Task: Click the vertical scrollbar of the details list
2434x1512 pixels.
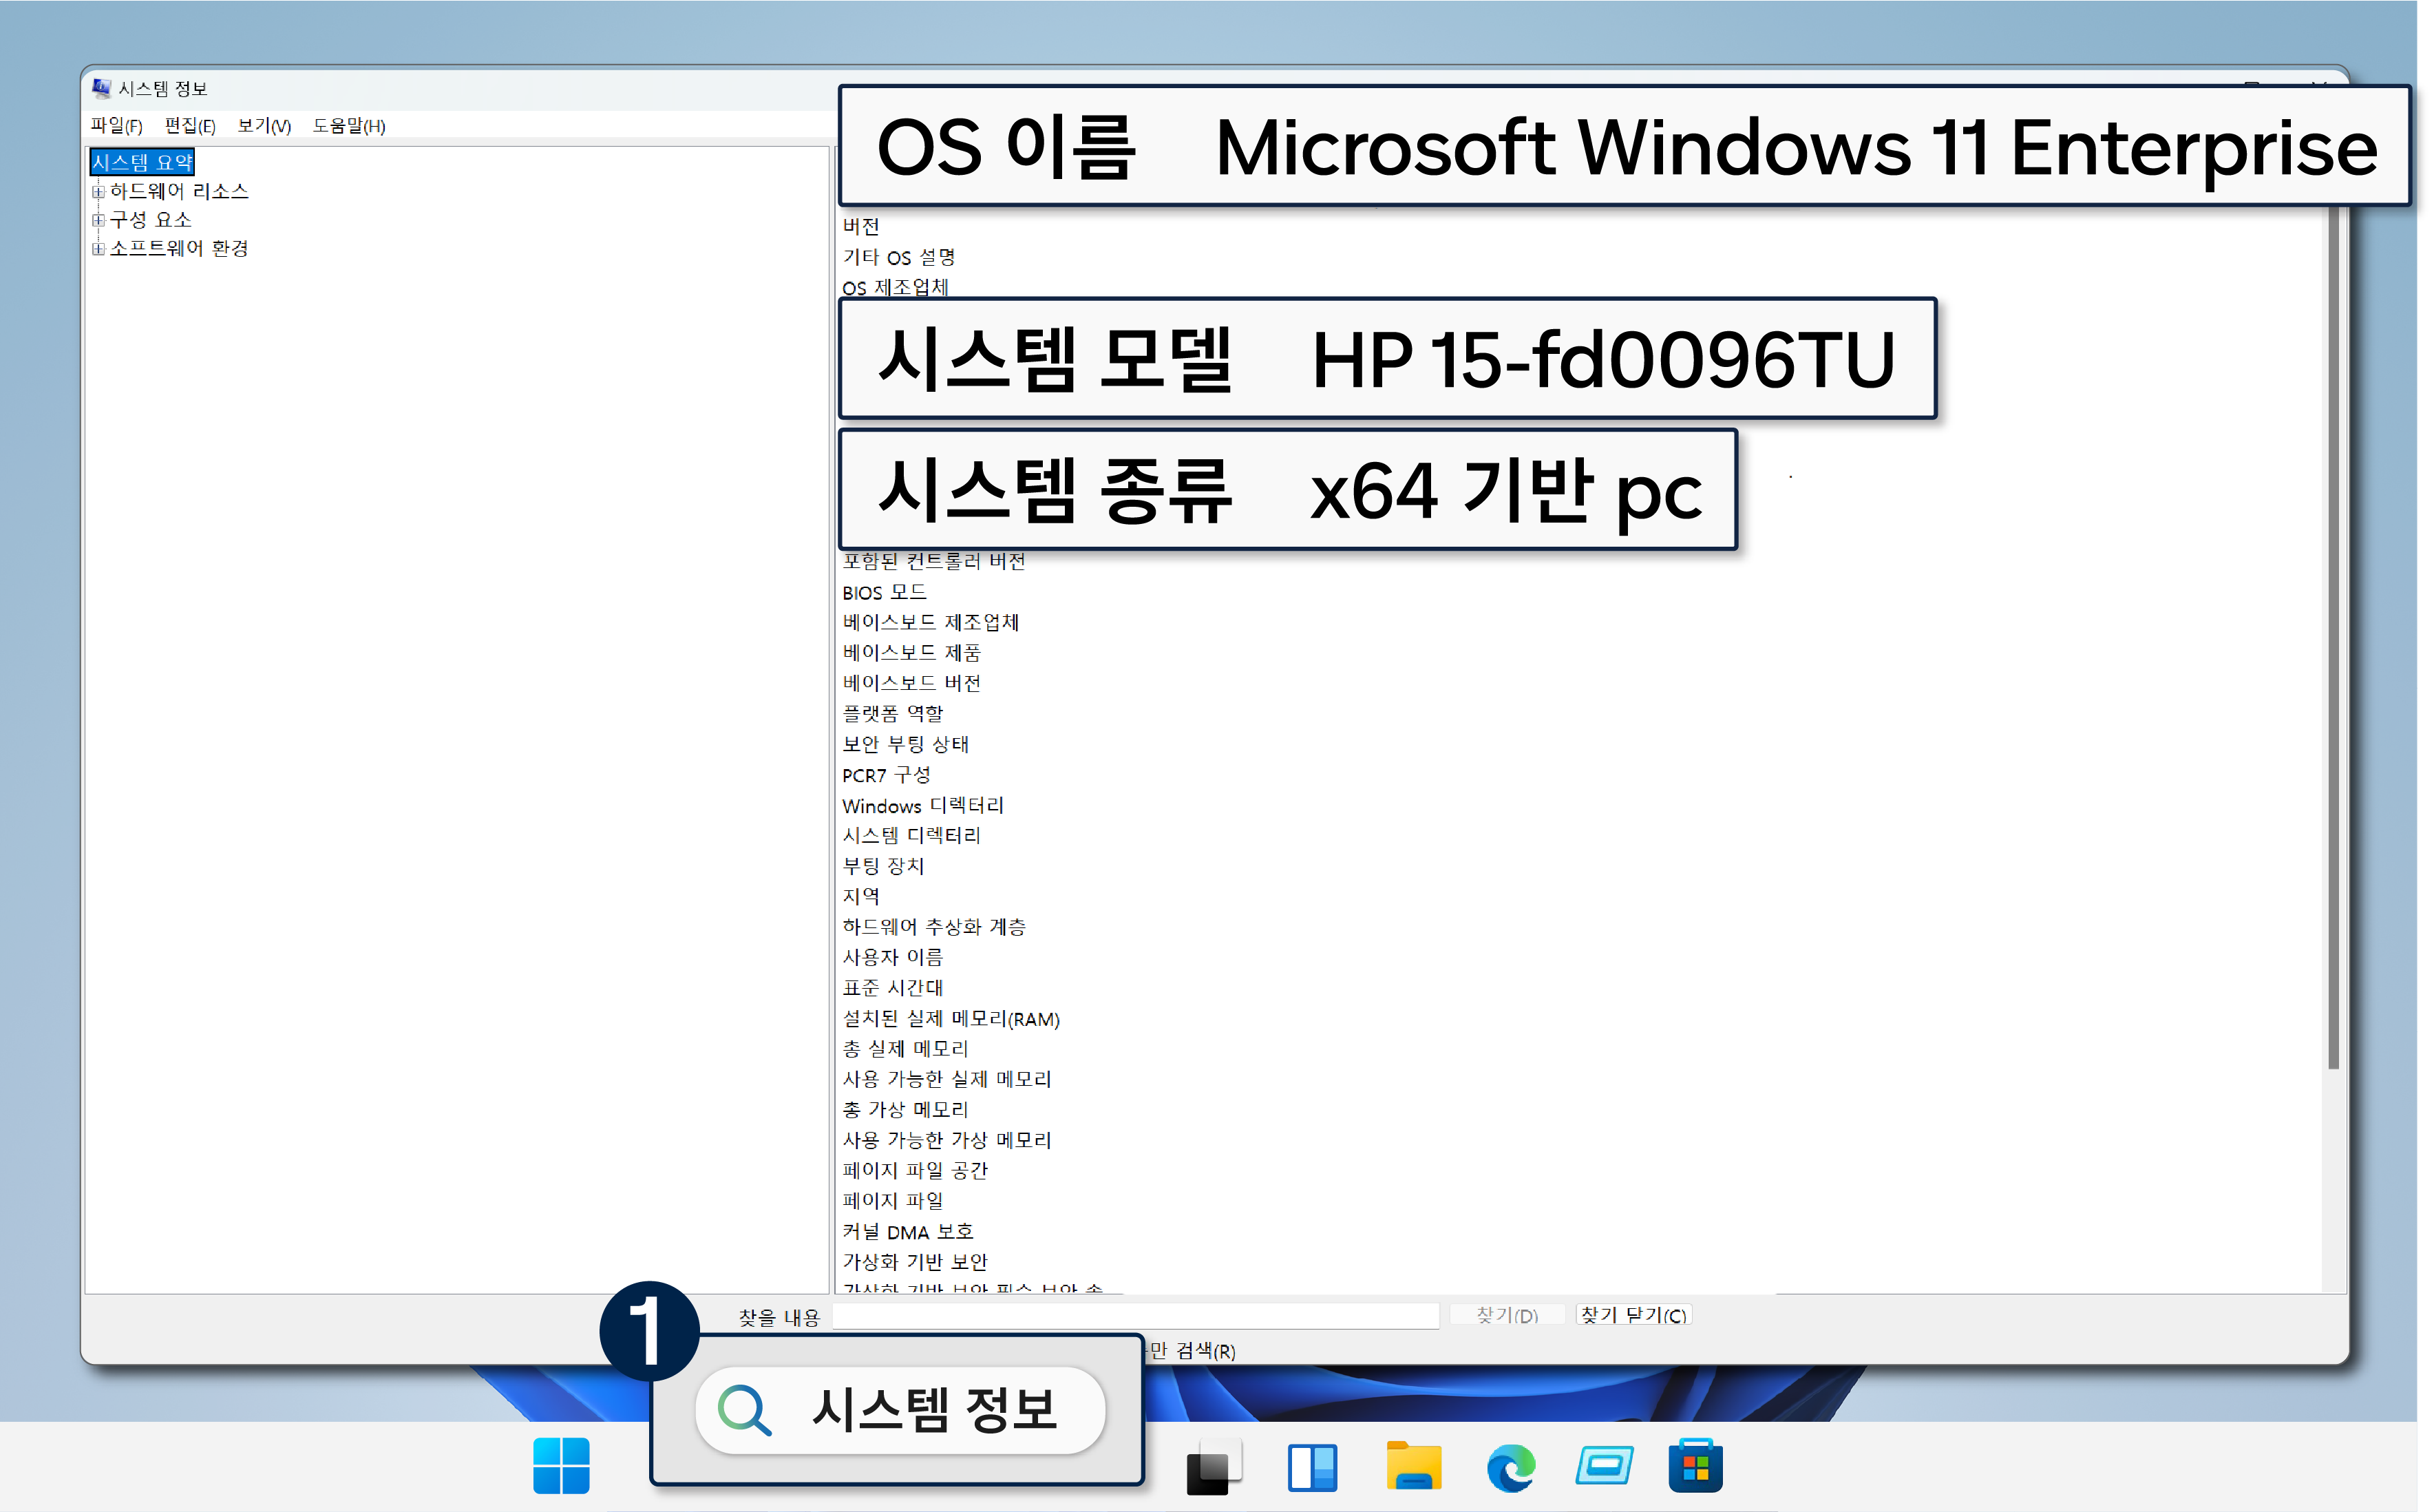Action: [2333, 640]
